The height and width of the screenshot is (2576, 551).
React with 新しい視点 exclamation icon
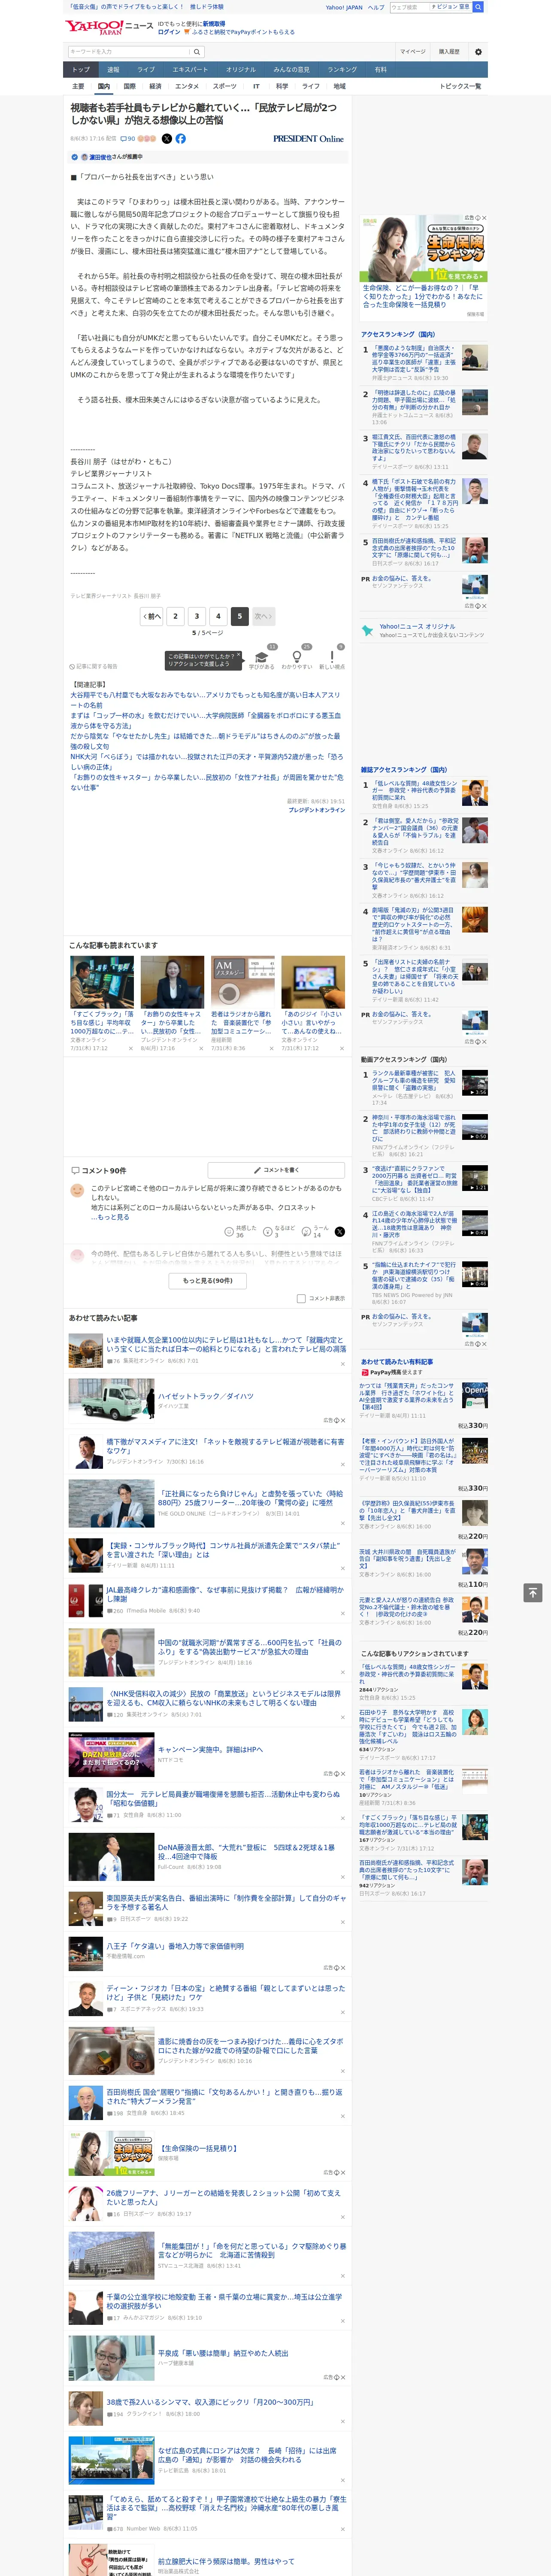coord(332,657)
